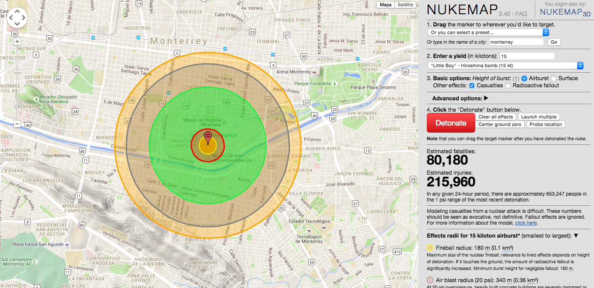Image resolution: width=594 pixels, height=288 pixels.
Task: Expand the Advanced options section
Action: click(x=460, y=98)
